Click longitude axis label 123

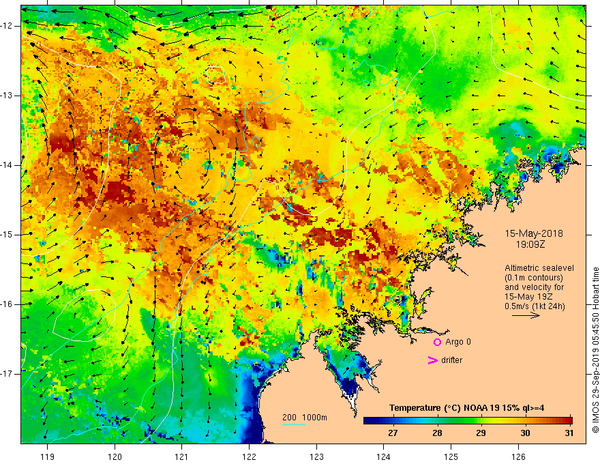click(x=316, y=456)
